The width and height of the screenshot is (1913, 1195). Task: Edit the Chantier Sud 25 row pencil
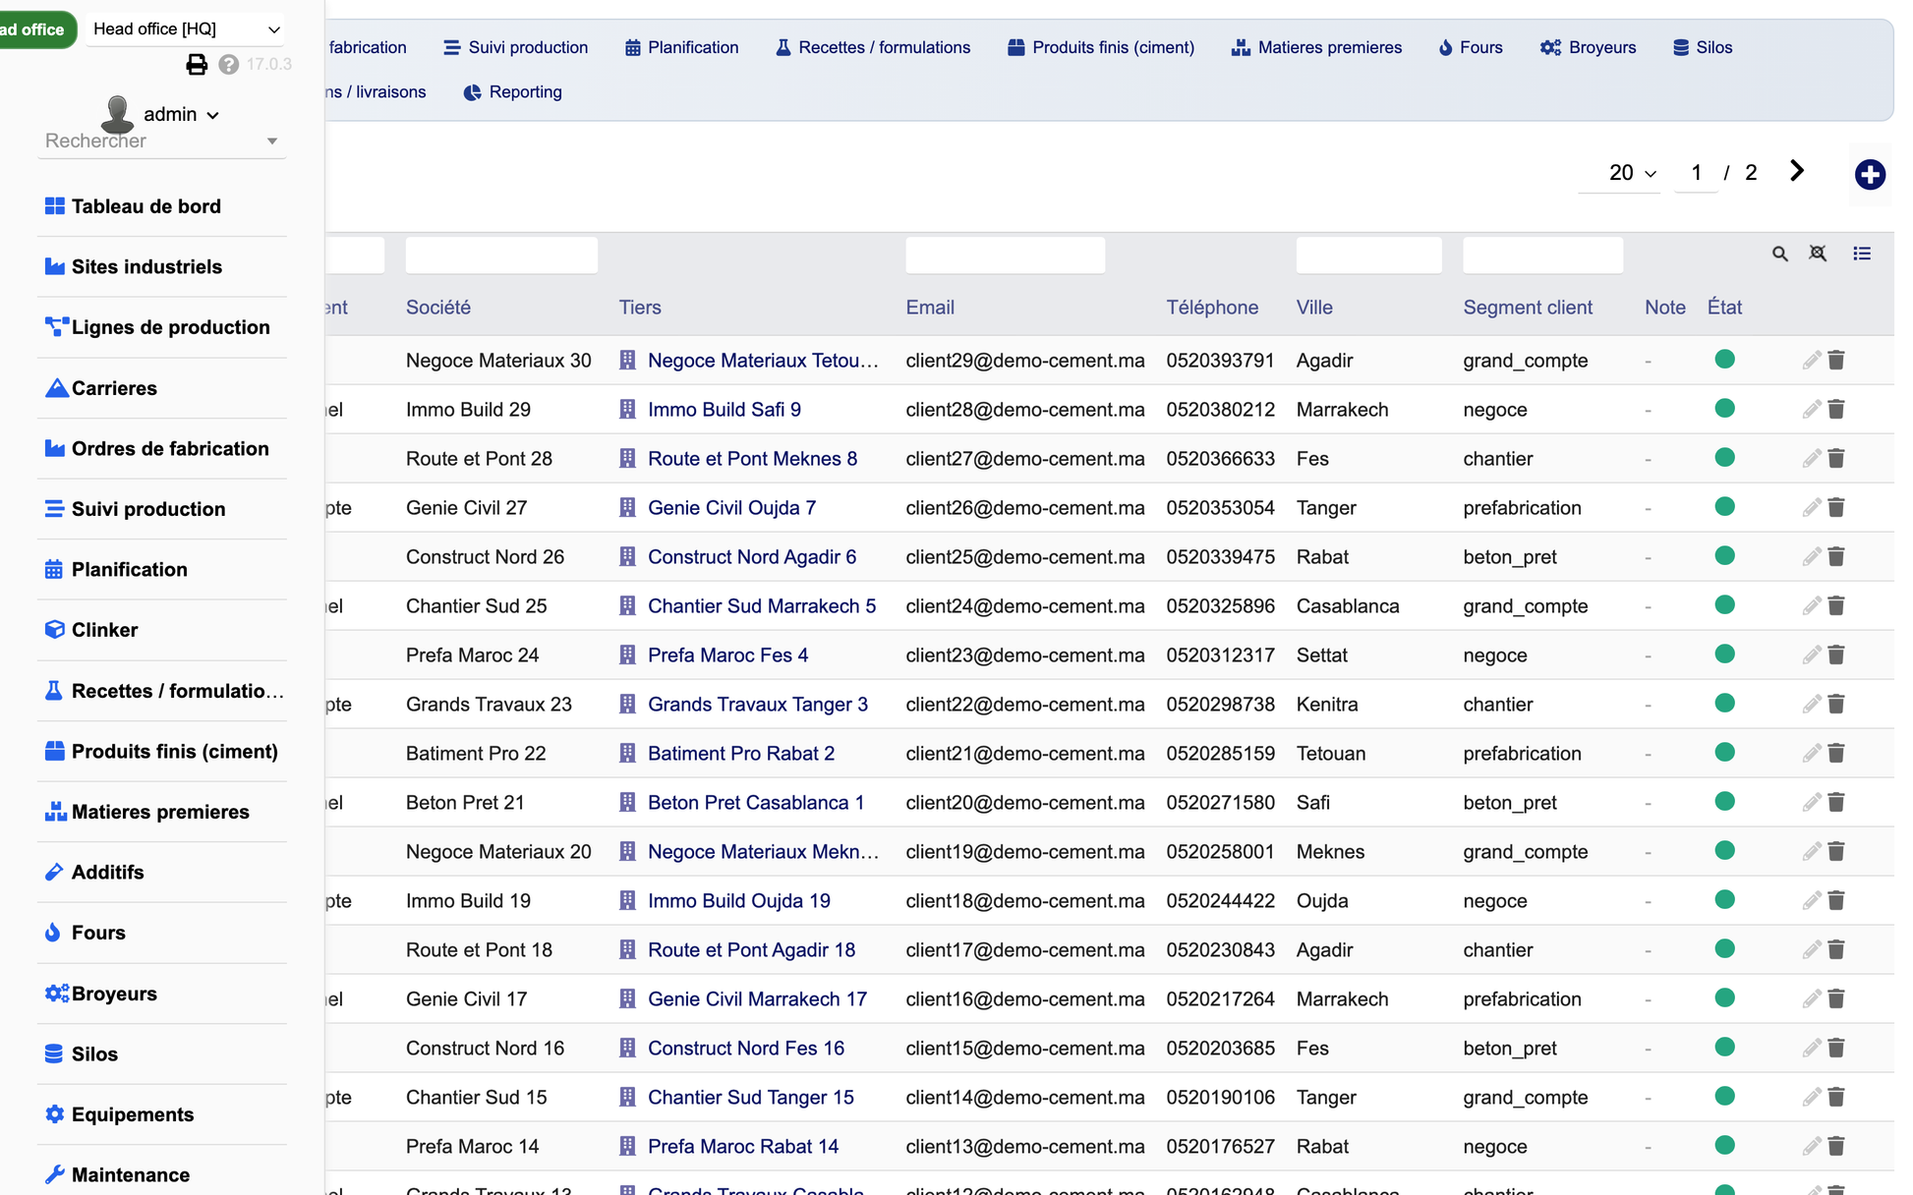coord(1812,606)
